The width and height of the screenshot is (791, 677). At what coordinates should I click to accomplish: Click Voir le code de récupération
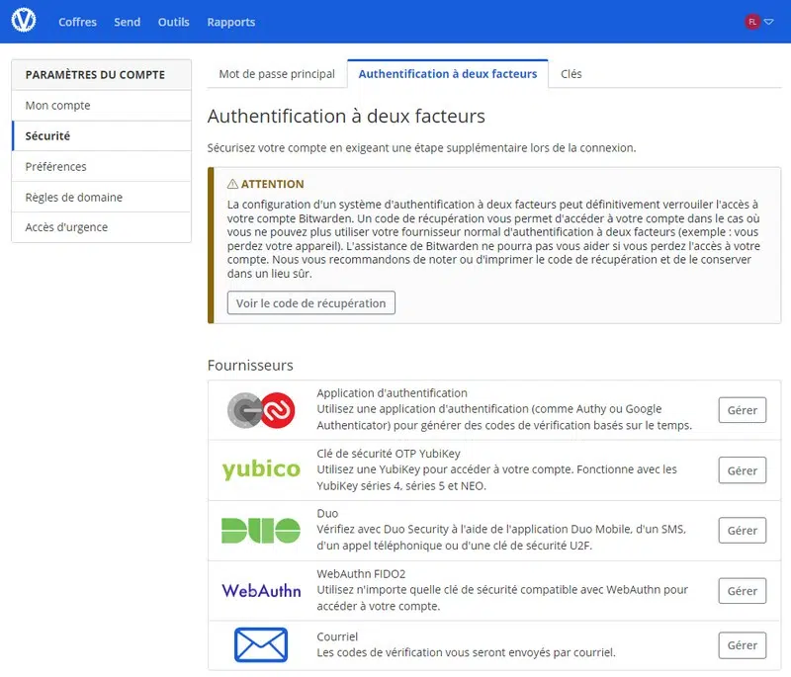point(310,303)
